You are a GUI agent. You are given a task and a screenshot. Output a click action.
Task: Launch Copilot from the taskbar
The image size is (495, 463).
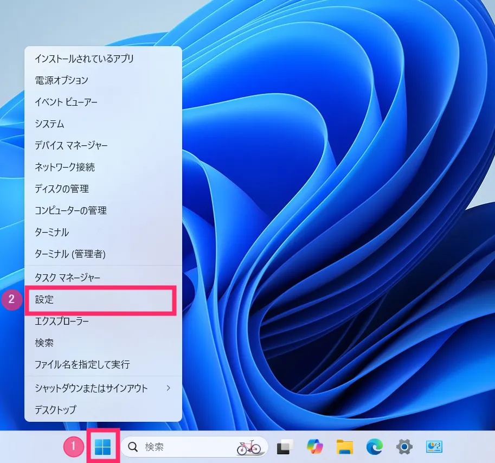(315, 447)
